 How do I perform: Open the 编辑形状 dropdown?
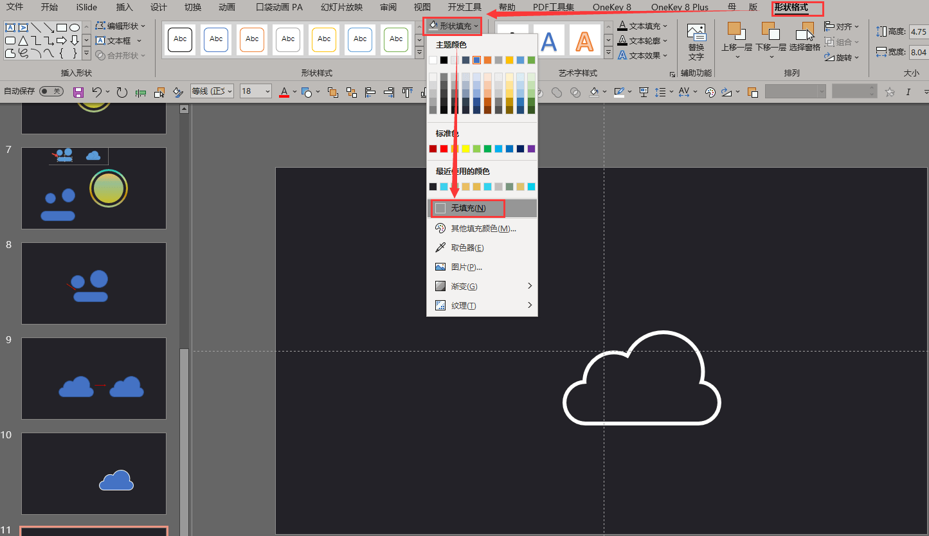(121, 26)
